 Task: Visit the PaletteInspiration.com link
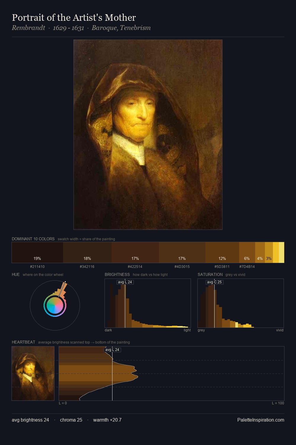point(261,420)
